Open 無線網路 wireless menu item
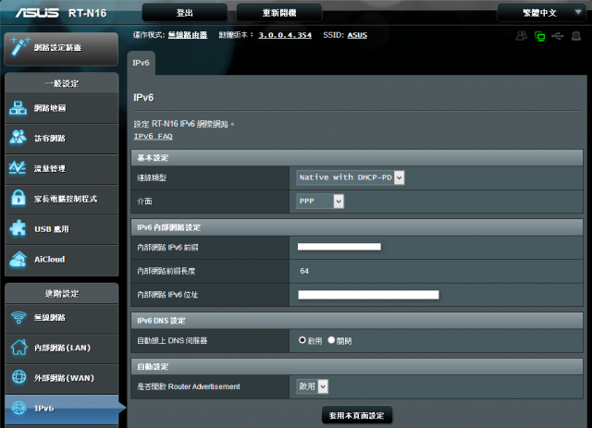Image resolution: width=592 pixels, height=428 pixels. tap(62, 318)
